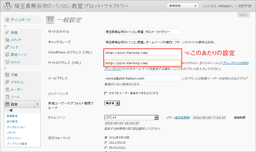Open ユーザー menu

tap(17, 89)
